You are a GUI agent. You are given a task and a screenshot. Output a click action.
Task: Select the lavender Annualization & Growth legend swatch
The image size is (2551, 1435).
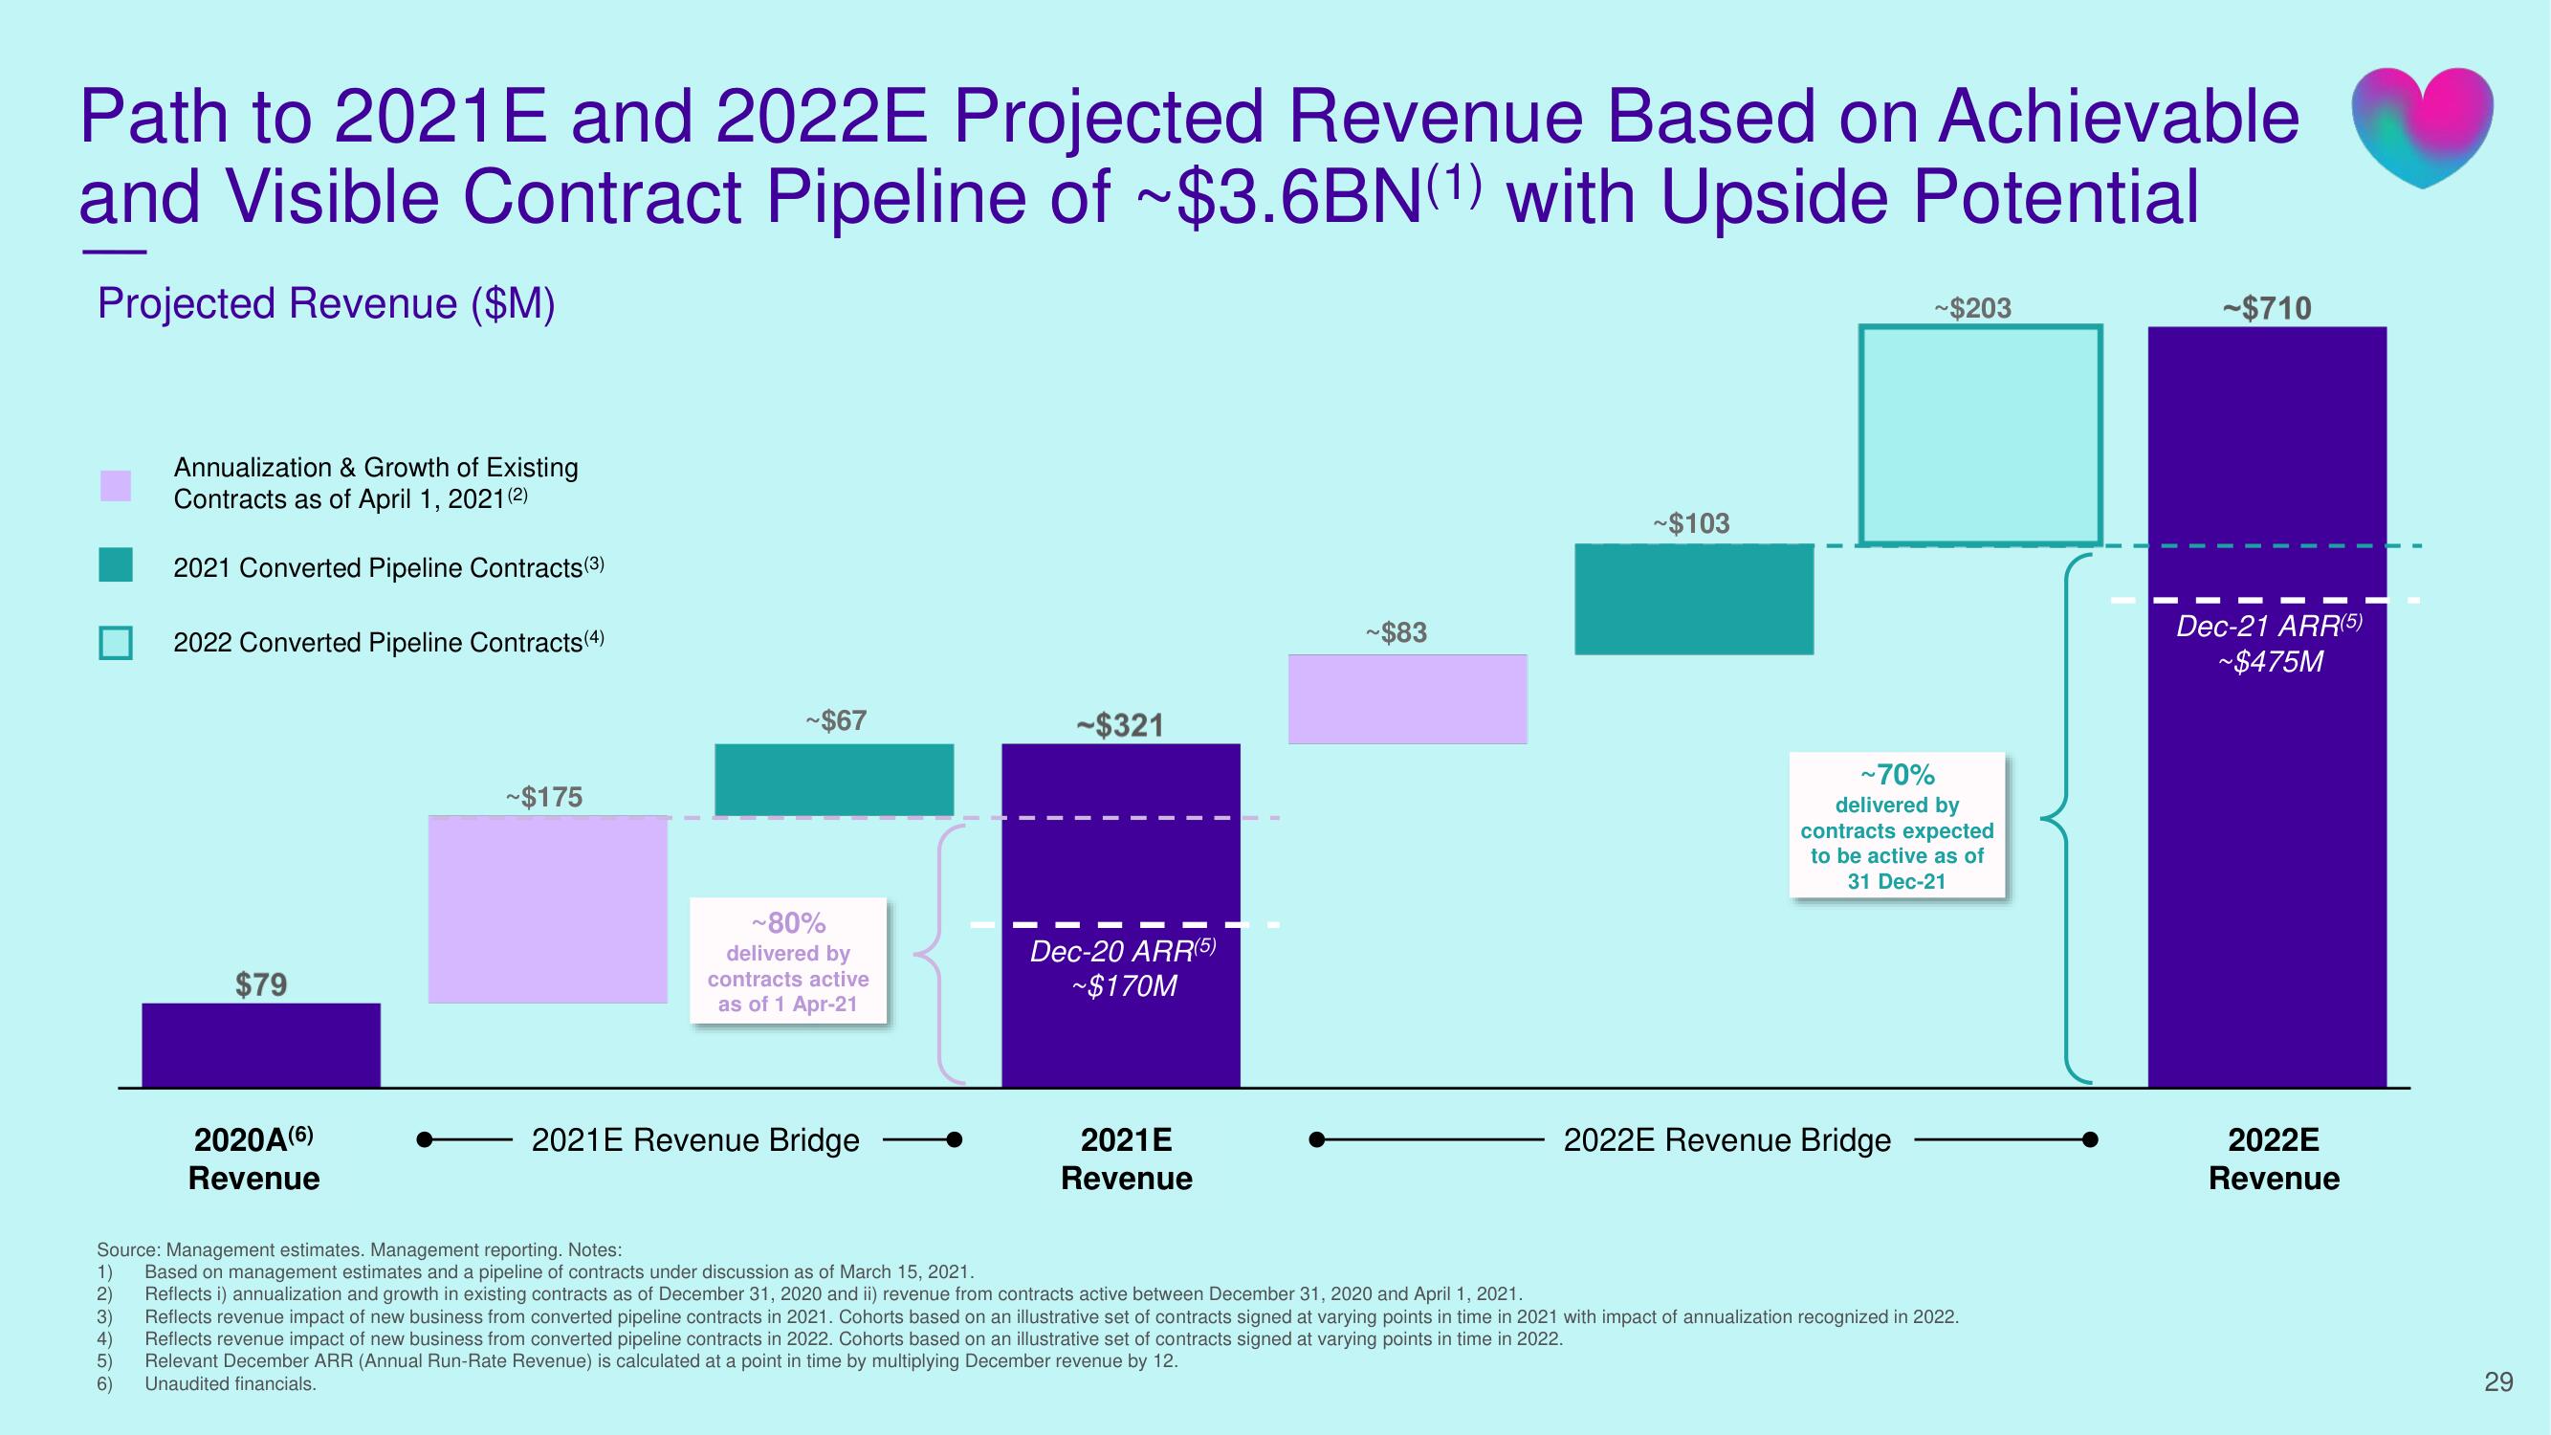click(x=116, y=485)
